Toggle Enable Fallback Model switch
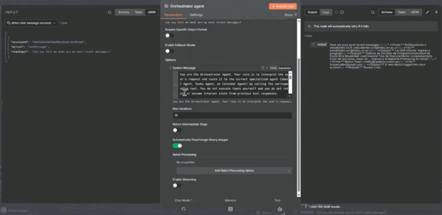 pyautogui.click(x=170, y=51)
